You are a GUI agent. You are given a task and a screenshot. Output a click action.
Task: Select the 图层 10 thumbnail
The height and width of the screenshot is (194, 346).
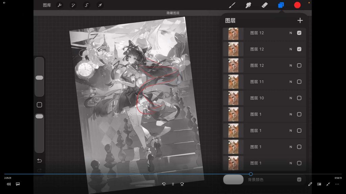(233, 98)
